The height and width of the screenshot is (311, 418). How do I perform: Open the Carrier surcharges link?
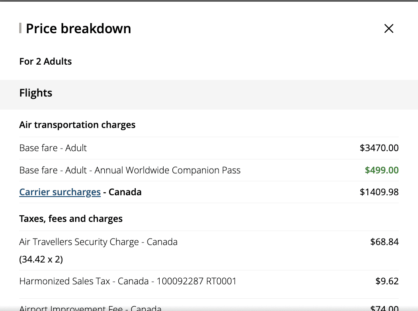tap(60, 192)
